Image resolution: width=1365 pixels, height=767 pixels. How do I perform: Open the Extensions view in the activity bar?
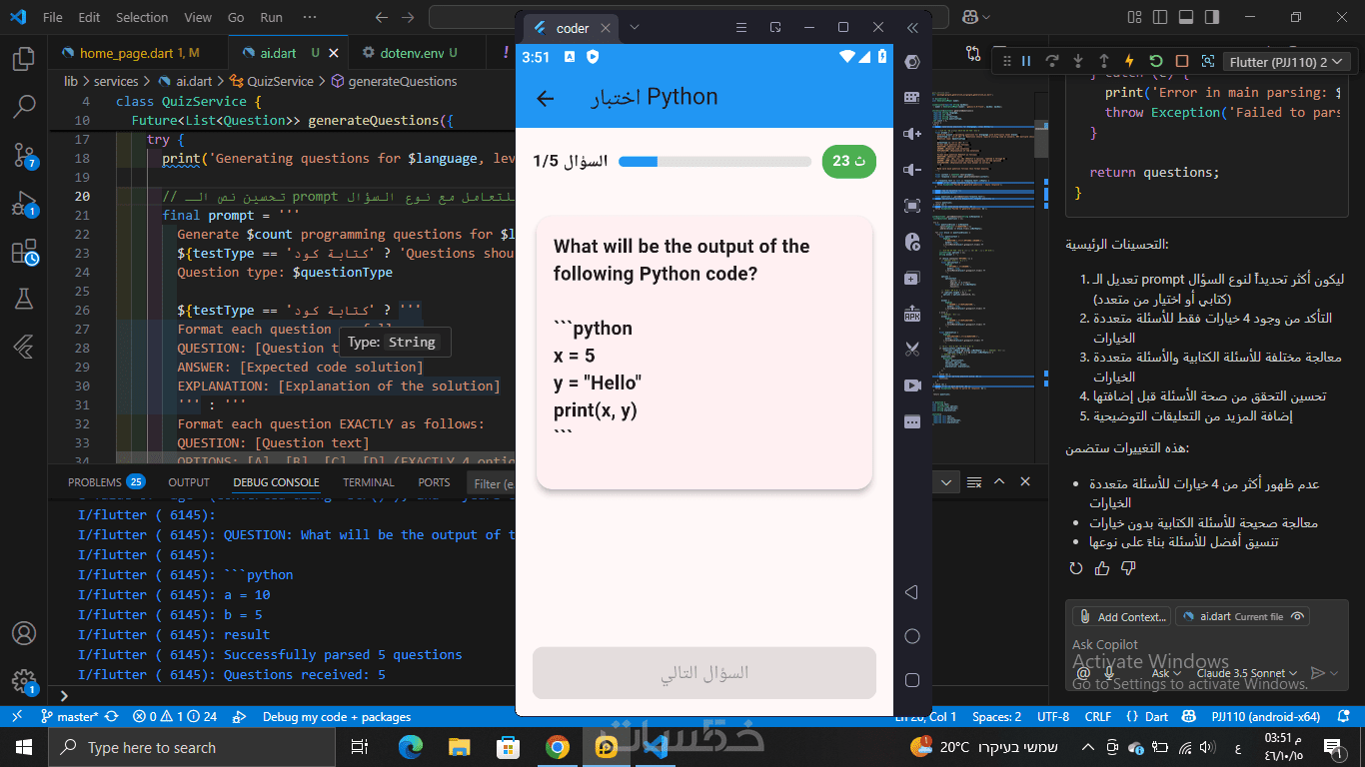(x=24, y=252)
